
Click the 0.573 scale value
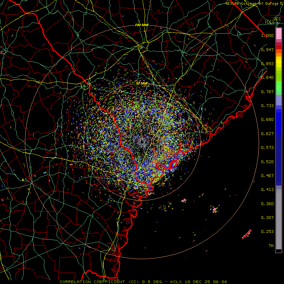267,148
